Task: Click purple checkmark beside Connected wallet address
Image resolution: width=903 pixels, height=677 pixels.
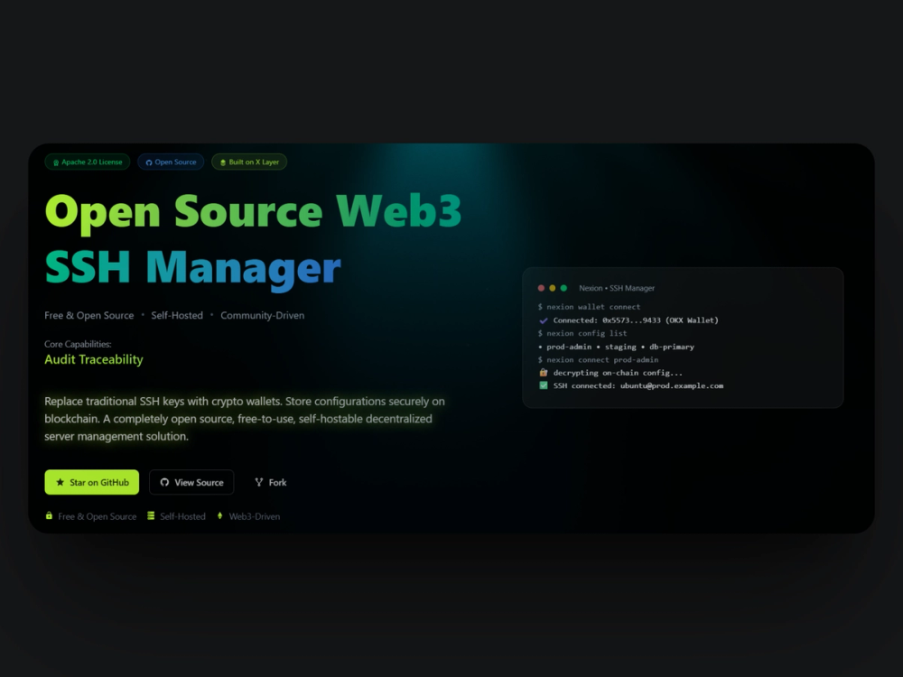Action: pos(542,320)
